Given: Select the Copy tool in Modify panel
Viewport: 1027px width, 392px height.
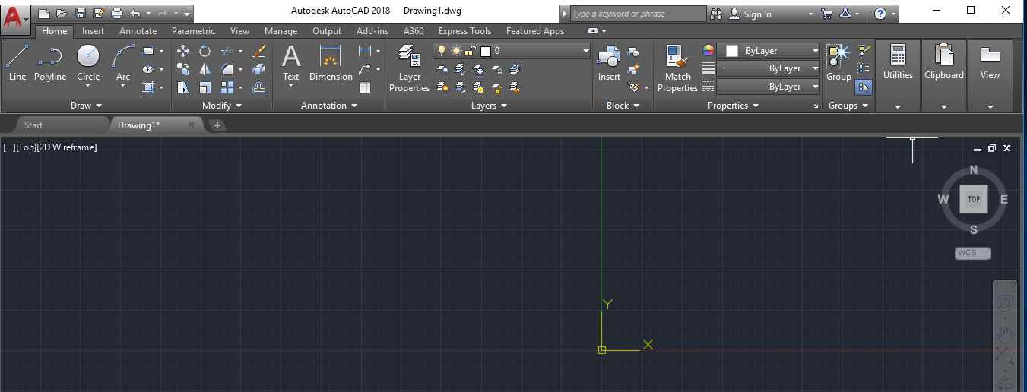Looking at the screenshot, I should point(183,69).
